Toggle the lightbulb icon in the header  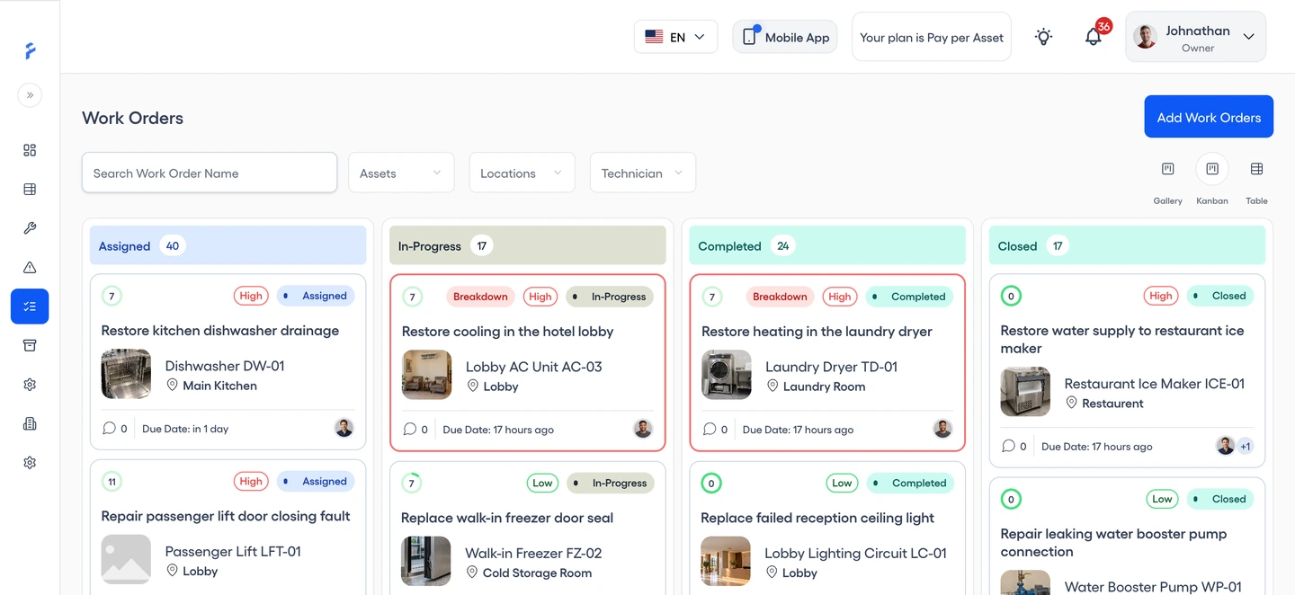1043,37
